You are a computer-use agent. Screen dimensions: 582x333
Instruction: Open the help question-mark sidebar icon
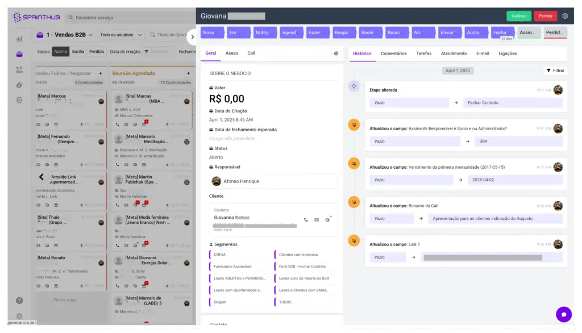[x=19, y=301]
